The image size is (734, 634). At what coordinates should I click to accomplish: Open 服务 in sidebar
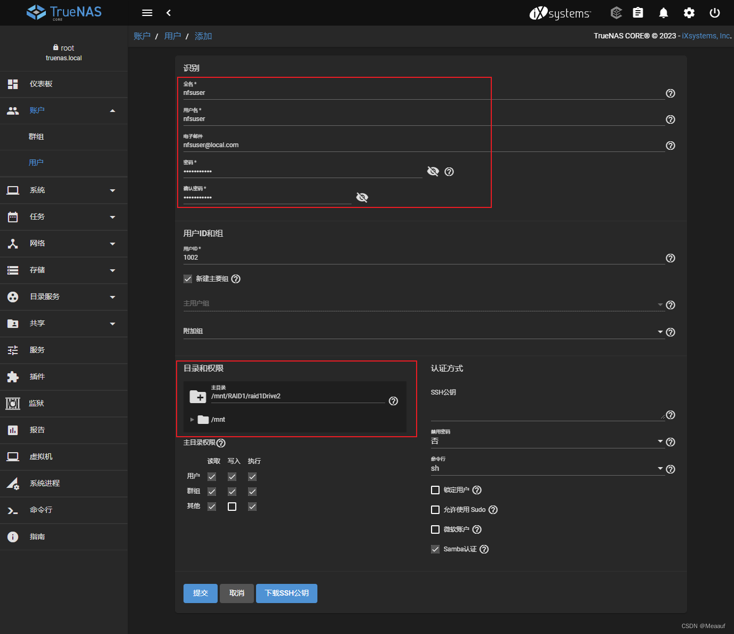64,350
